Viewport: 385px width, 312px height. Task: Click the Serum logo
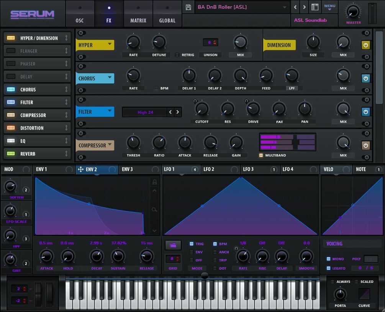pos(33,14)
